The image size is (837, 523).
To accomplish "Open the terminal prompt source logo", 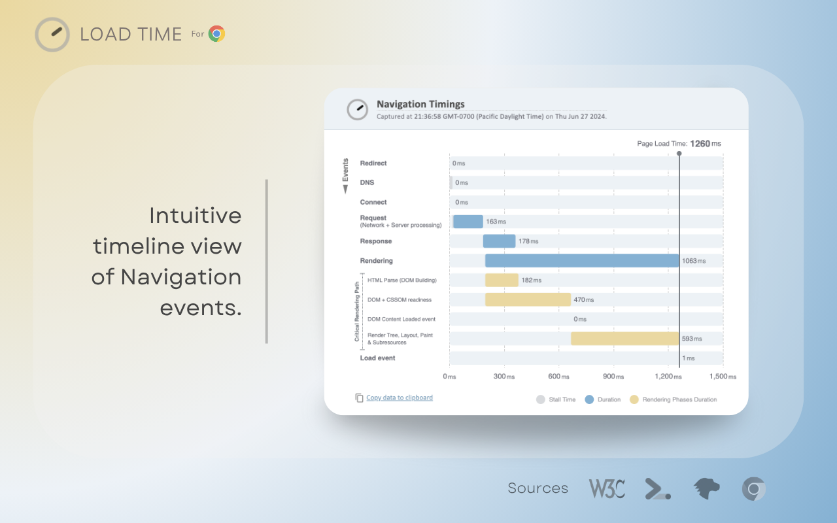I will (x=657, y=489).
